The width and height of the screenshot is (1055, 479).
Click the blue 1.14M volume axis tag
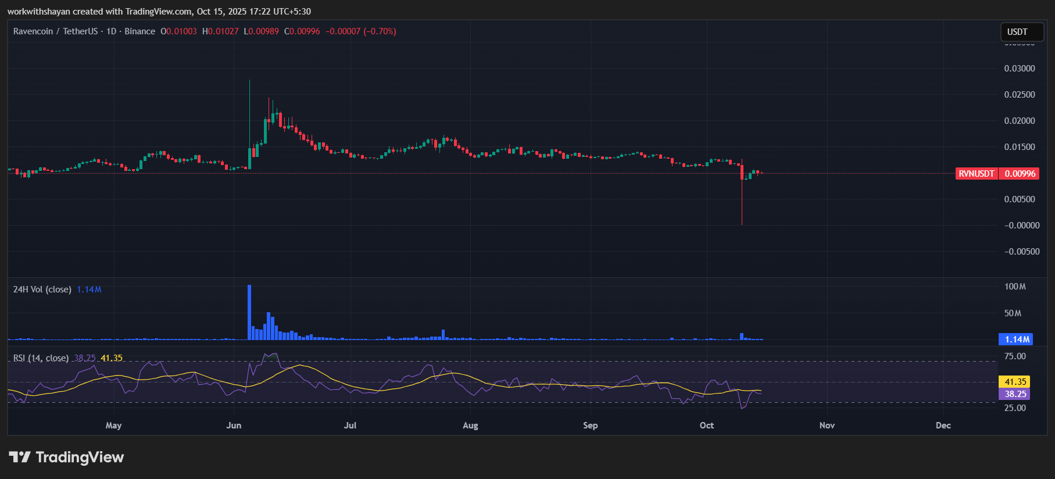[1016, 339]
